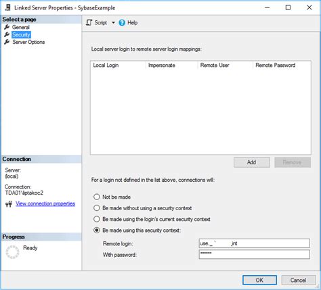Open the View connection properties link
Viewport: 321px width, 290px height.
click(45, 203)
